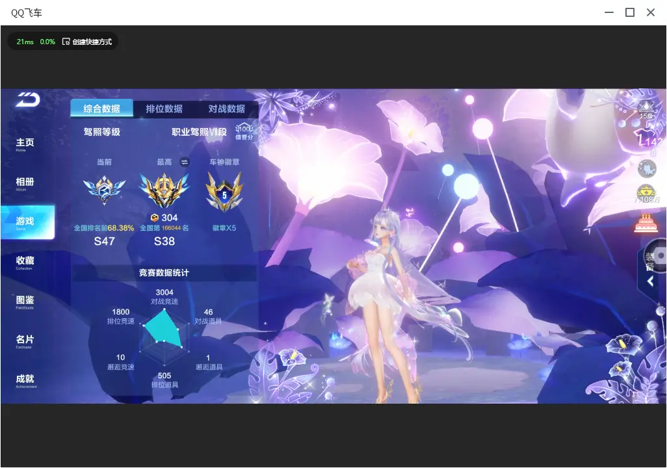667x468 pixels.
Task: Click the 创建快捷方式 create shortcut button
Action: (87, 42)
